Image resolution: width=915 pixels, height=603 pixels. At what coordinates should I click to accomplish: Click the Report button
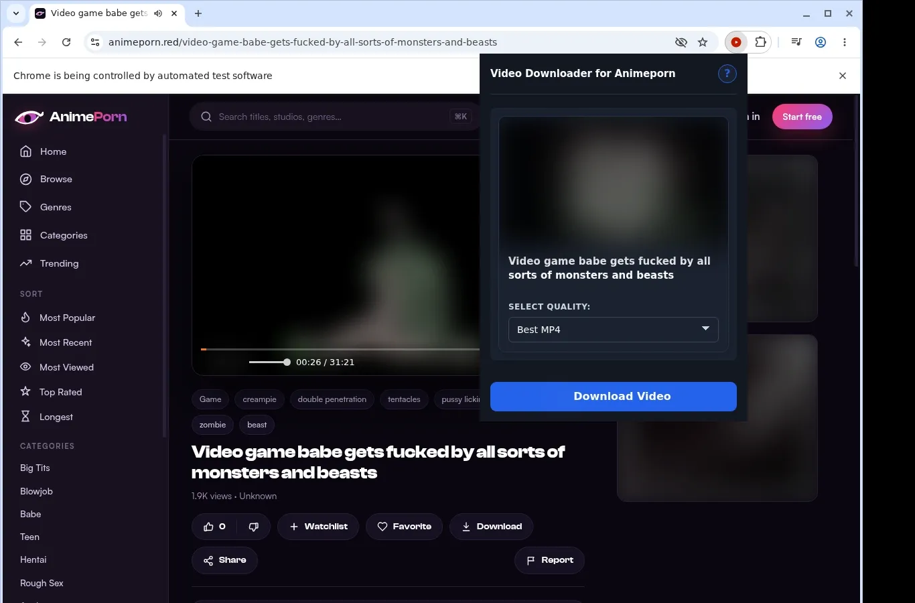click(x=549, y=560)
